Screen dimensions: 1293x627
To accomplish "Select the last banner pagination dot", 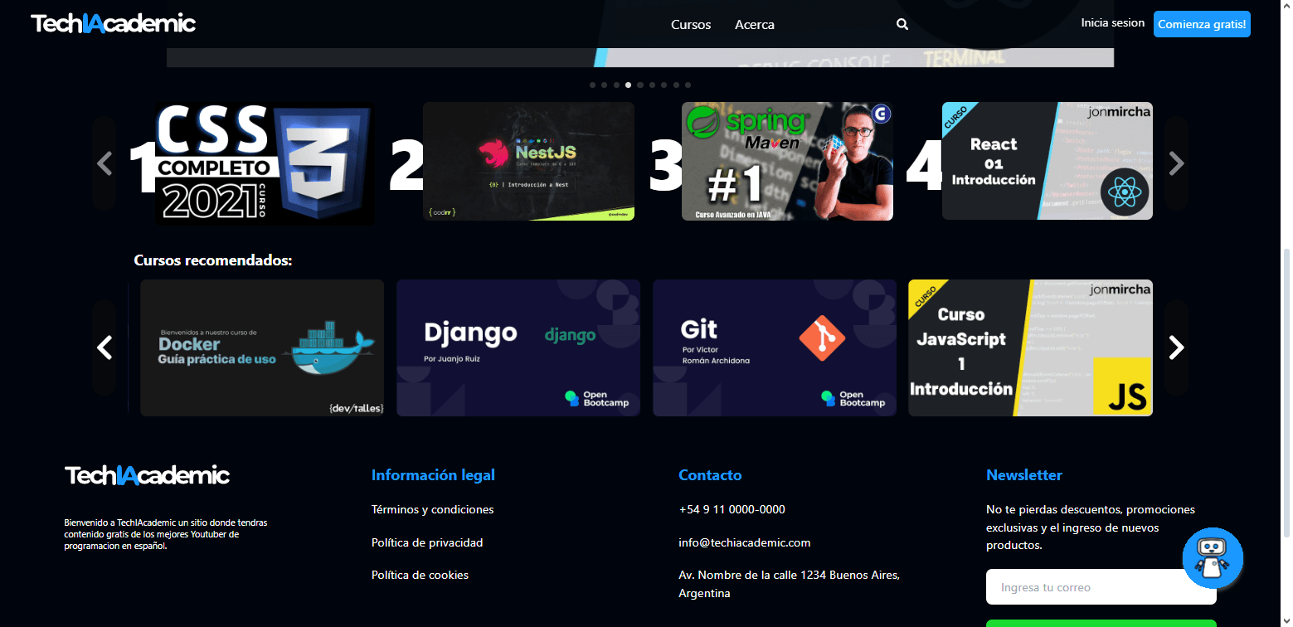I will (688, 85).
